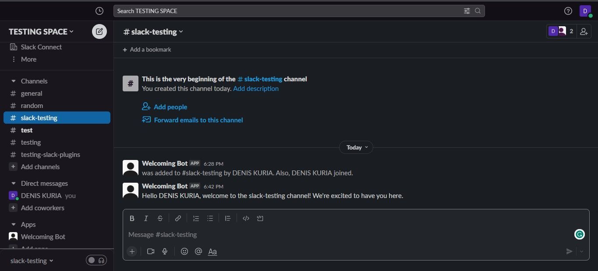598x271 pixels.
Task: Toggle bold formatting in the message composer
Action: 132,218
